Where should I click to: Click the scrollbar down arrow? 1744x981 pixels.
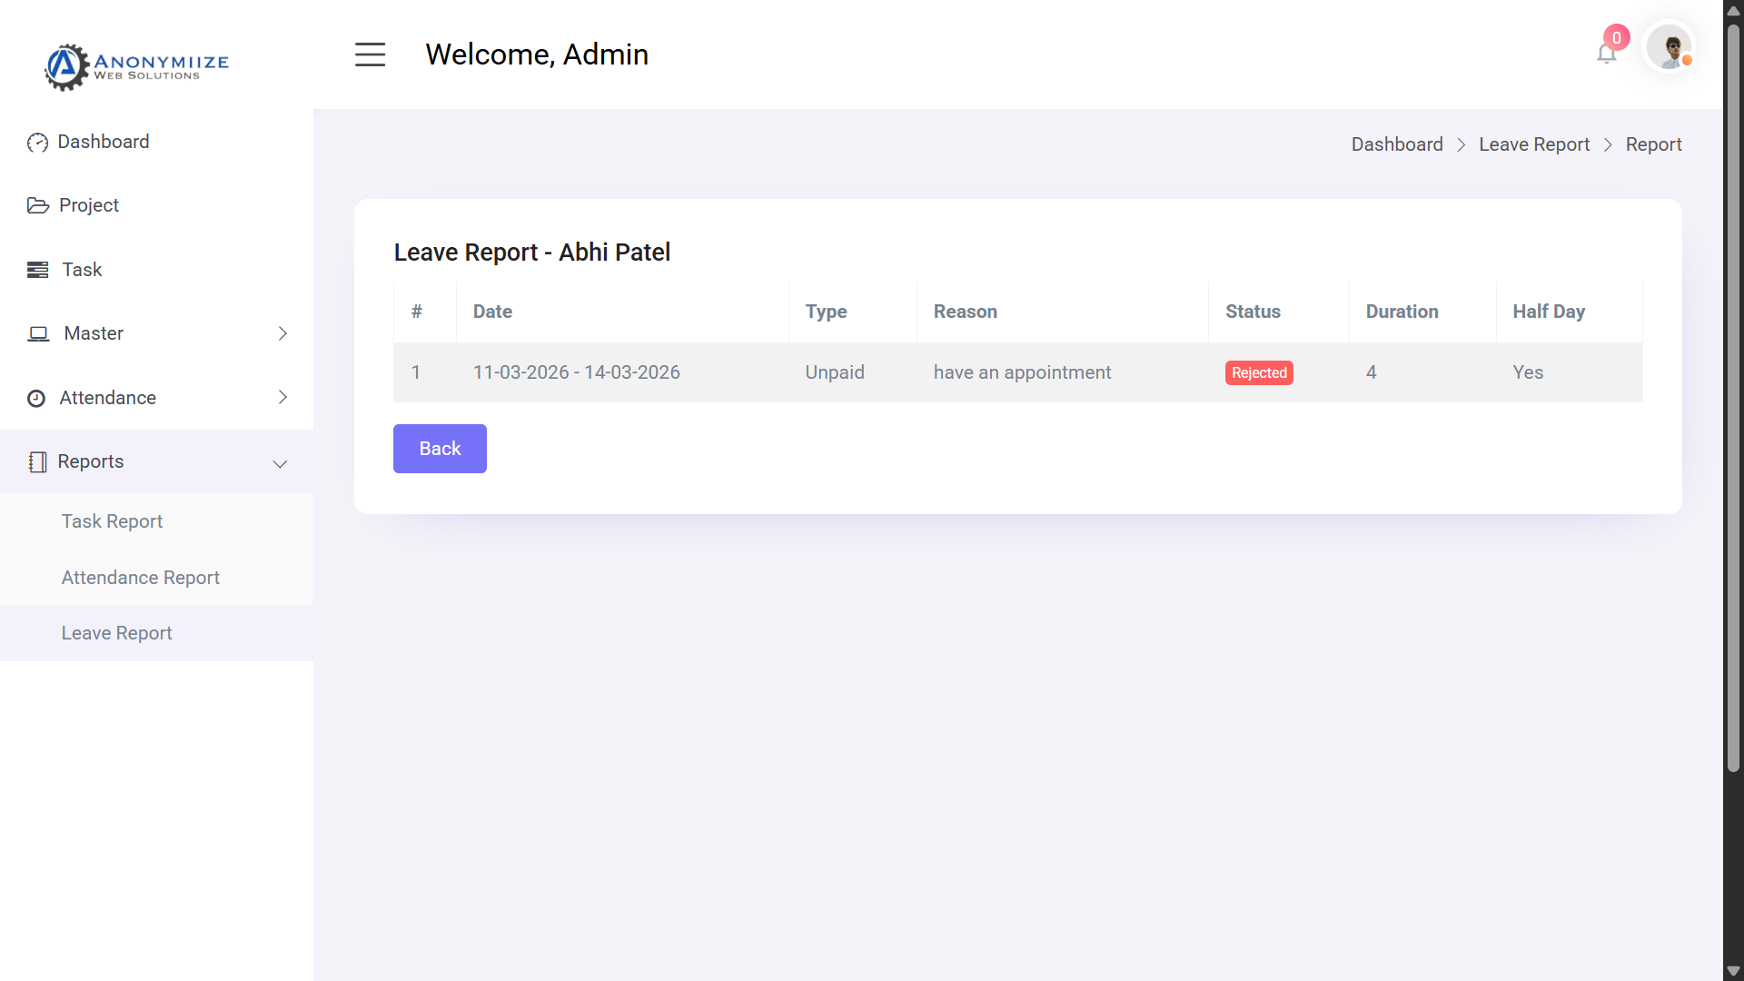pos(1733,971)
